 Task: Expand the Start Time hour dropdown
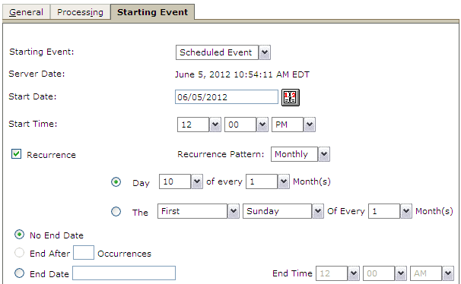coord(199,125)
